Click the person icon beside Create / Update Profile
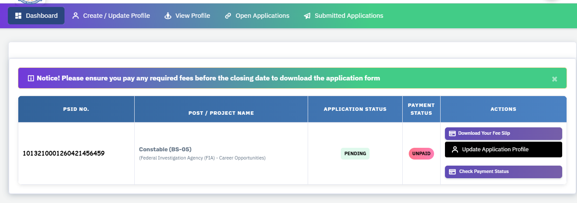Viewport: 577px width, 203px height. coord(75,16)
